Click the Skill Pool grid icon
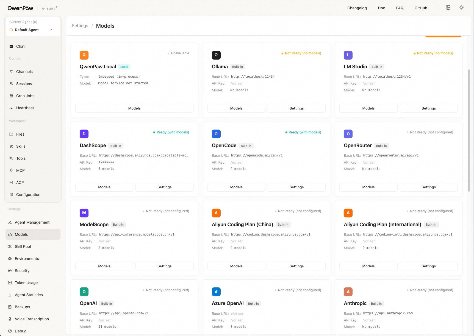 pos(10,247)
